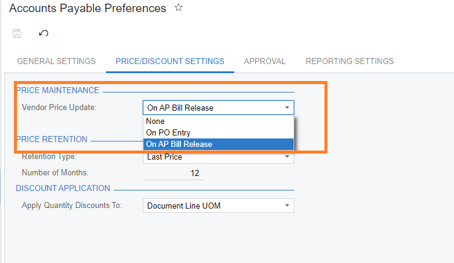Go to Reporting Settings tab
The width and height of the screenshot is (454, 263).
click(x=349, y=61)
